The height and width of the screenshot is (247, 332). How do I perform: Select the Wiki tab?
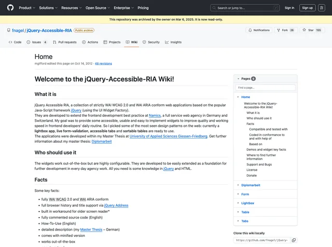click(132, 42)
